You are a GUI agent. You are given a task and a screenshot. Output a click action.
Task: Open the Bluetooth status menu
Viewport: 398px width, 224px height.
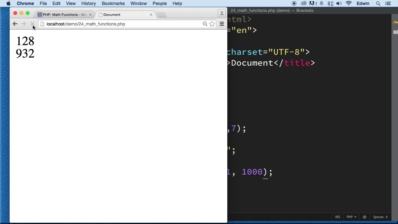(x=330, y=3)
